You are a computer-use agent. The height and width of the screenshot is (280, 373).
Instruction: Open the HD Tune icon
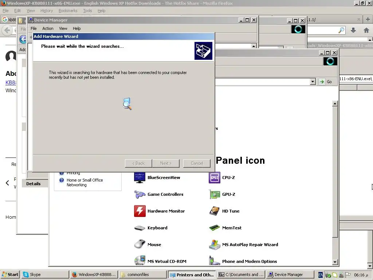click(x=214, y=211)
